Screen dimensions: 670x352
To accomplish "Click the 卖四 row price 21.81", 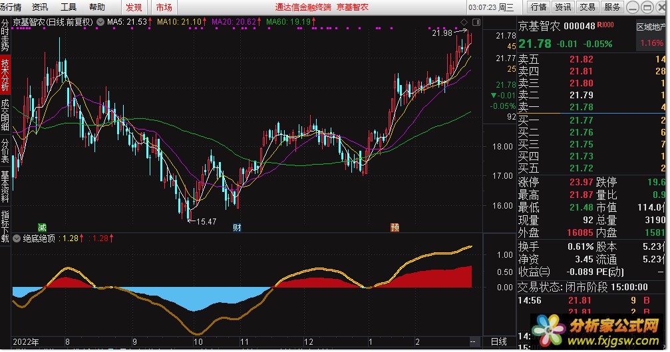I will 581,71.
